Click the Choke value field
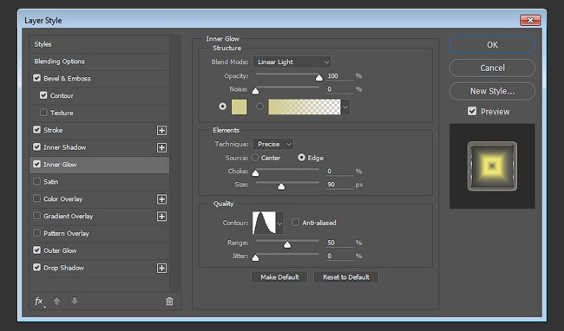The width and height of the screenshot is (564, 331). click(340, 172)
